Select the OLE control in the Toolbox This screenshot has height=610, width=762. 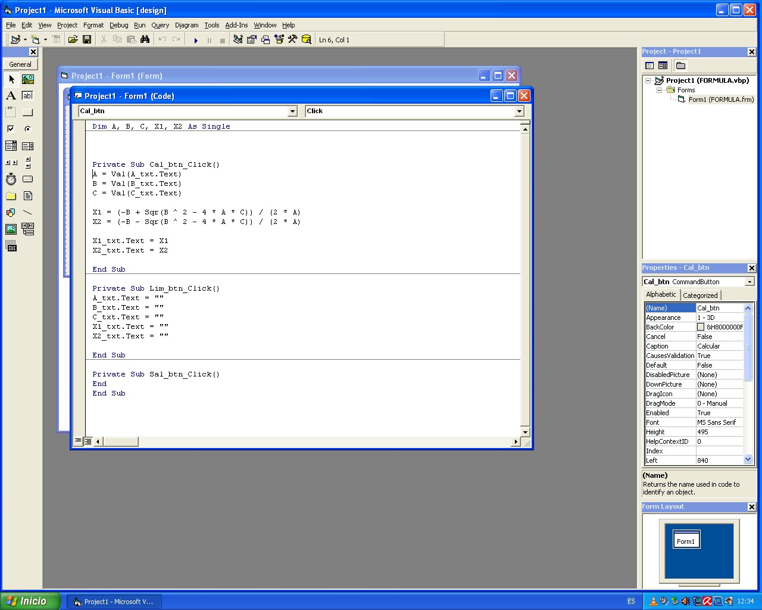[11, 246]
